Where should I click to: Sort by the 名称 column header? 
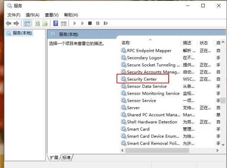[x=126, y=43]
